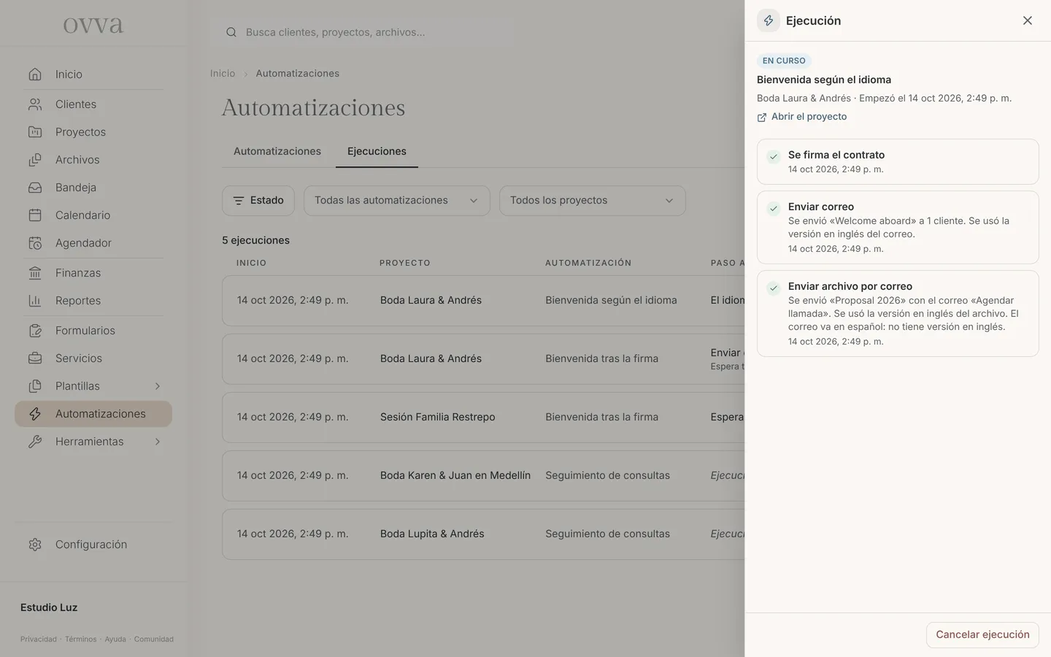Select the Boda Karen & Juan en Medellín row
The width and height of the screenshot is (1051, 657).
coord(483,476)
